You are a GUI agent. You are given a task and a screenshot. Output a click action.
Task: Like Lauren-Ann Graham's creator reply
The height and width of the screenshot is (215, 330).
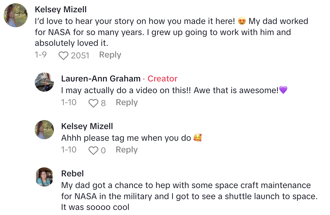(93, 103)
